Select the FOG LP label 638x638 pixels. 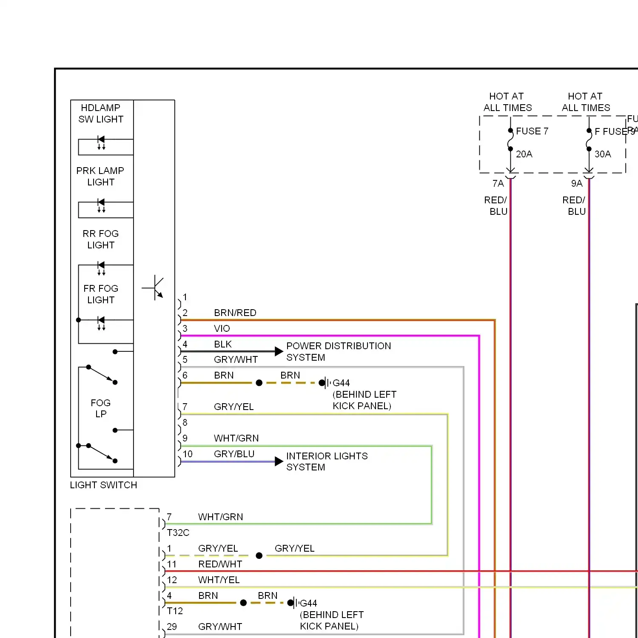coord(101,408)
